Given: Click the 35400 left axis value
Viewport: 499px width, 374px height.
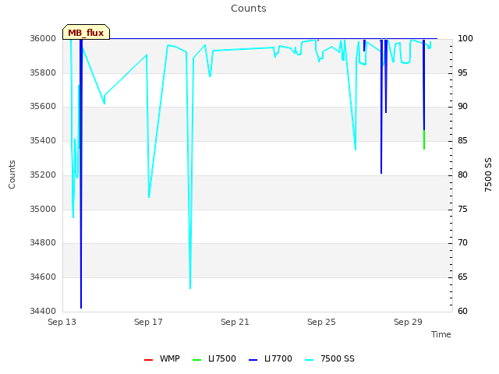Looking at the screenshot, I should (x=43, y=140).
